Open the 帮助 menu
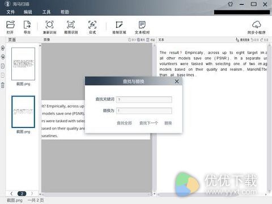This screenshot has width=272, height=204. [65, 12]
